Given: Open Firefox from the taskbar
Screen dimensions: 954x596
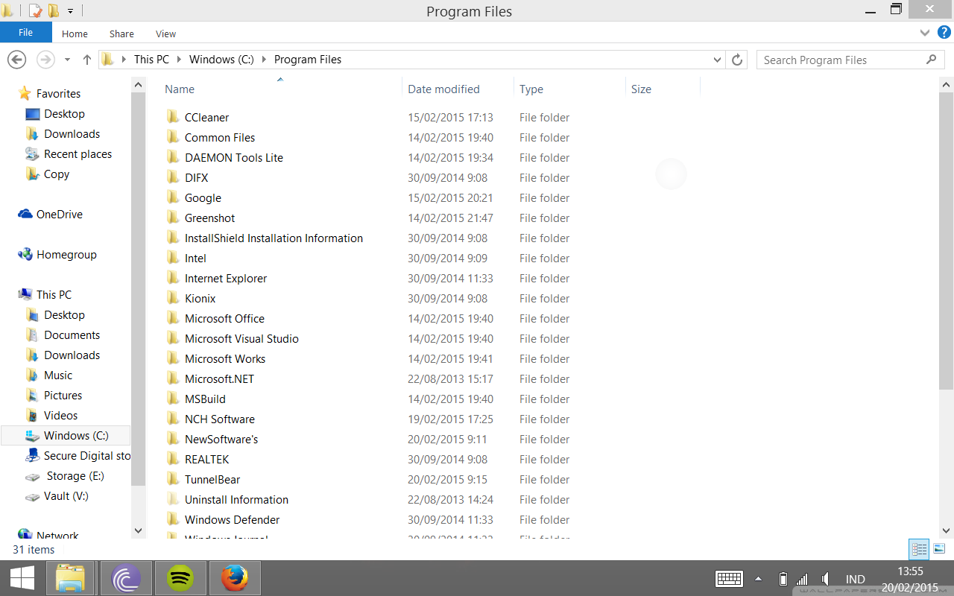Looking at the screenshot, I should pyautogui.click(x=235, y=578).
